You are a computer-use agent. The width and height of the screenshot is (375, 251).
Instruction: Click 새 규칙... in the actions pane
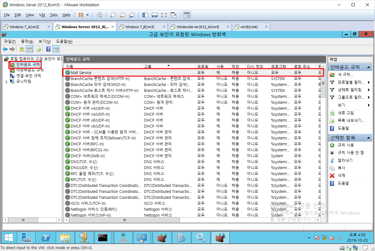(x=345, y=75)
